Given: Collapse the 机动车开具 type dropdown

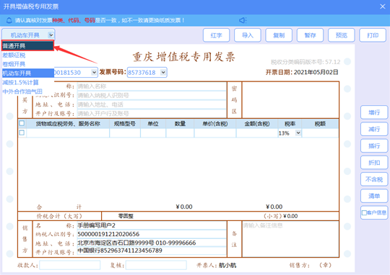Looking at the screenshot, I should pyautogui.click(x=51, y=35).
